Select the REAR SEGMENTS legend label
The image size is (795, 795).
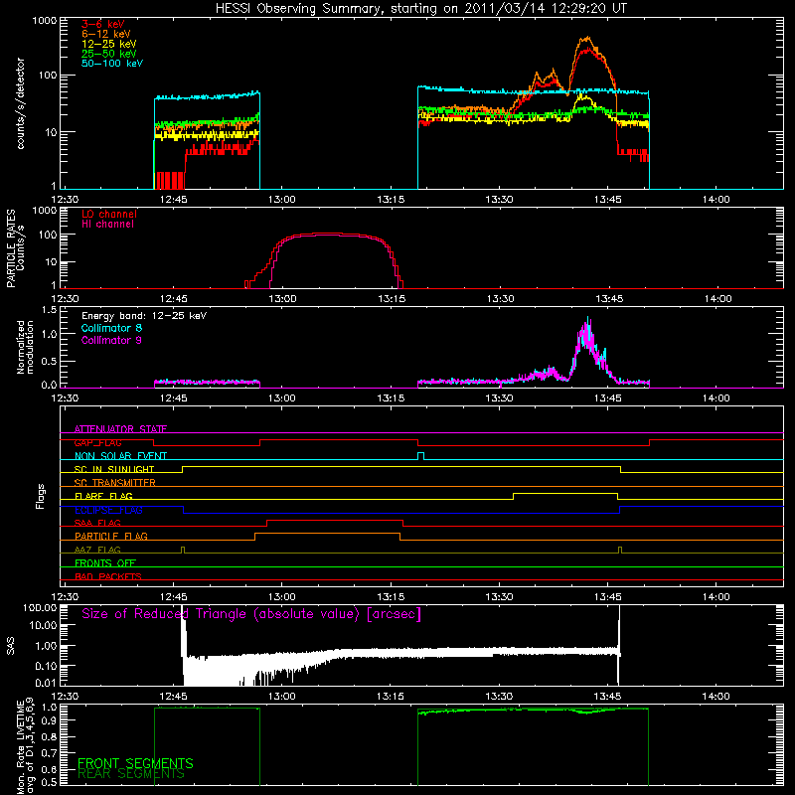131,774
